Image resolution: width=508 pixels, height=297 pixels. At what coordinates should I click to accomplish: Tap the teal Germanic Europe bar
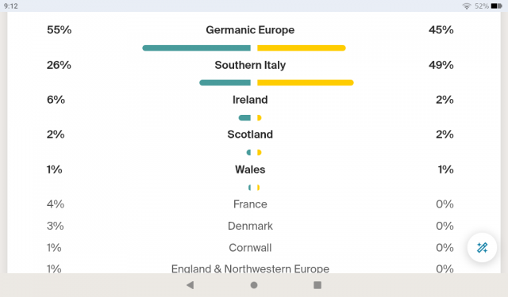click(x=196, y=48)
